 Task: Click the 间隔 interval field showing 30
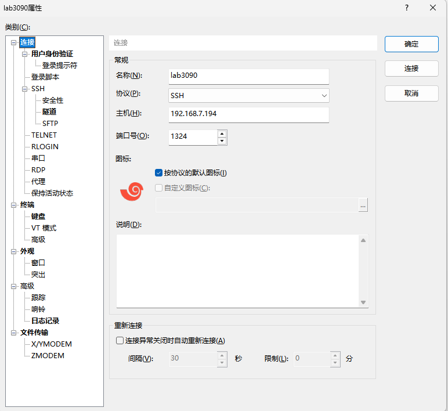coord(193,359)
